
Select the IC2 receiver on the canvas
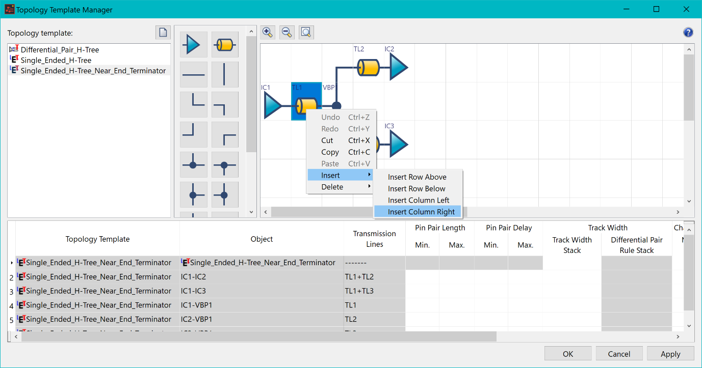point(399,67)
